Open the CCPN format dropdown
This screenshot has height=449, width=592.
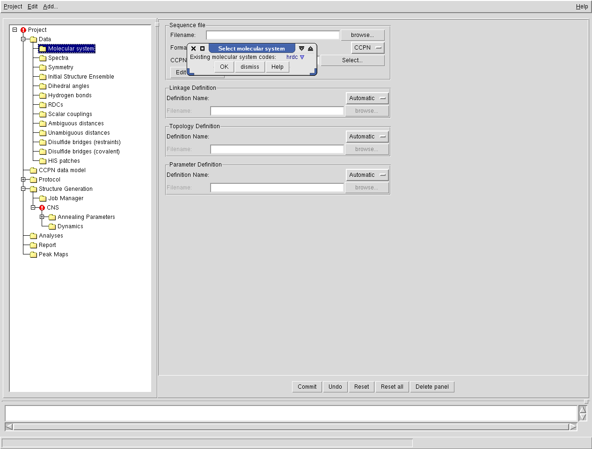(x=368, y=48)
